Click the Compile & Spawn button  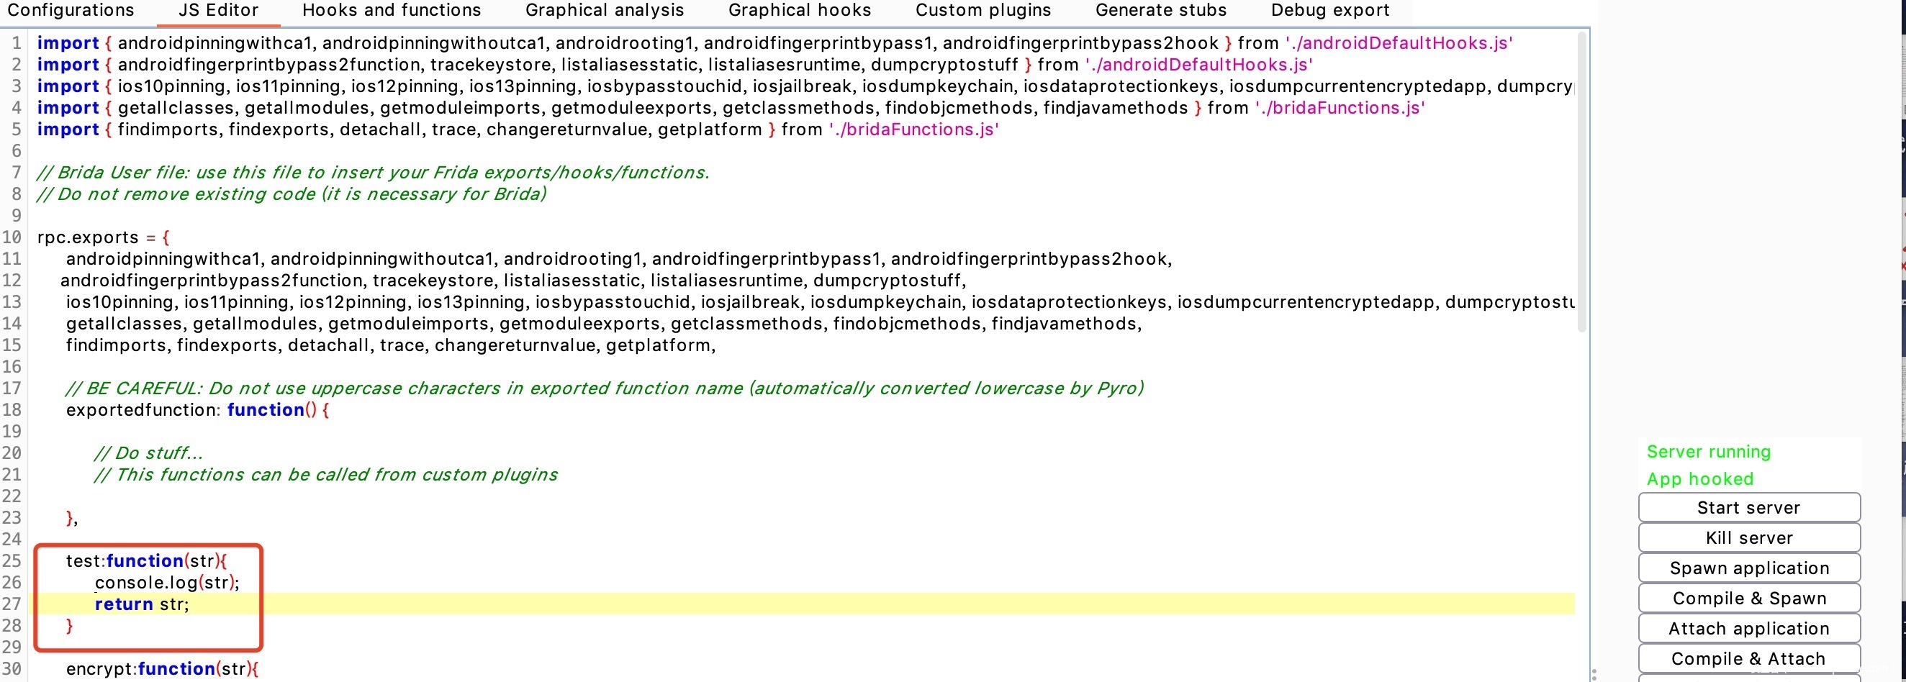(x=1748, y=599)
